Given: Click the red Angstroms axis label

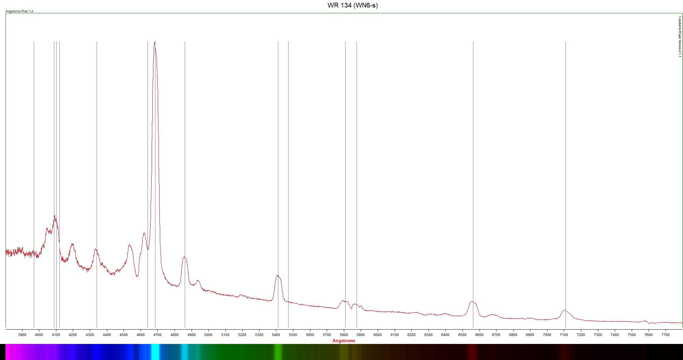Looking at the screenshot, I should click(x=344, y=341).
